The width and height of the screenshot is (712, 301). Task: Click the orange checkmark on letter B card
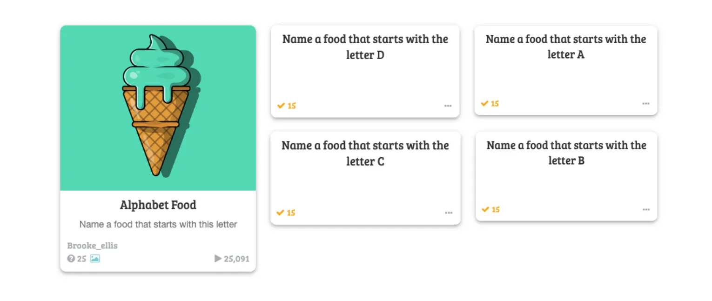click(x=485, y=209)
